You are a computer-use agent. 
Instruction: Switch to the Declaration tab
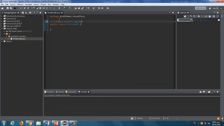[71, 92]
